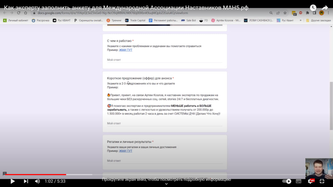Viewport: 333px width, 187px height.
Task: Turn on video subtitles
Action: tap(299, 181)
